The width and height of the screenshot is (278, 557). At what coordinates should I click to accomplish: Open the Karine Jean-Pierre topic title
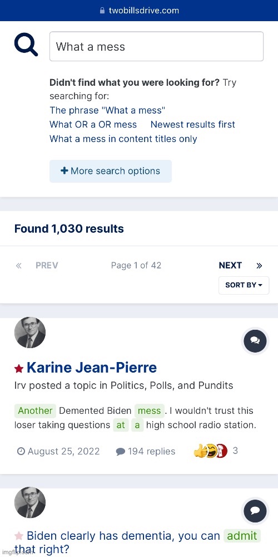click(x=92, y=368)
